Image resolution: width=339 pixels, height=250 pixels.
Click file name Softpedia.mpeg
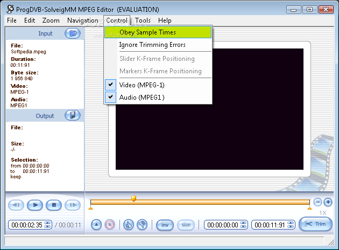click(29, 52)
